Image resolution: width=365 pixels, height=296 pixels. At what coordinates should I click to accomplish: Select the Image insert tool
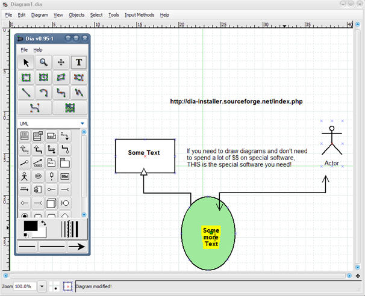pyautogui.click(x=70, y=108)
